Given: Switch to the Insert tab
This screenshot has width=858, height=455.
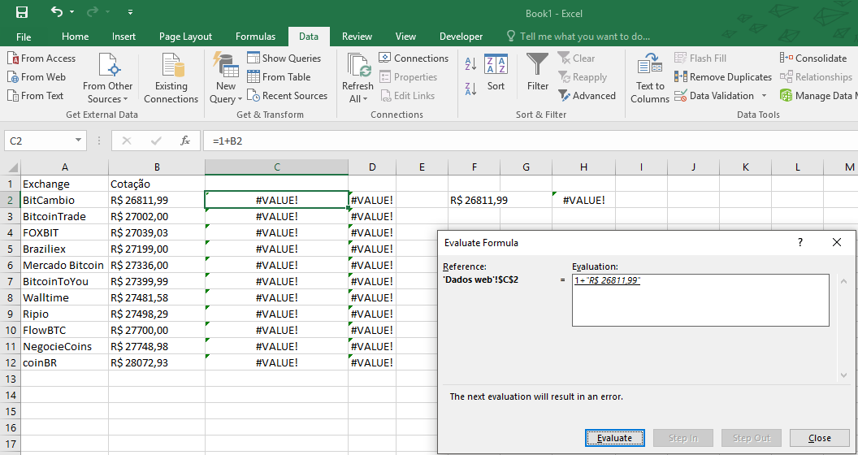Looking at the screenshot, I should (x=123, y=37).
